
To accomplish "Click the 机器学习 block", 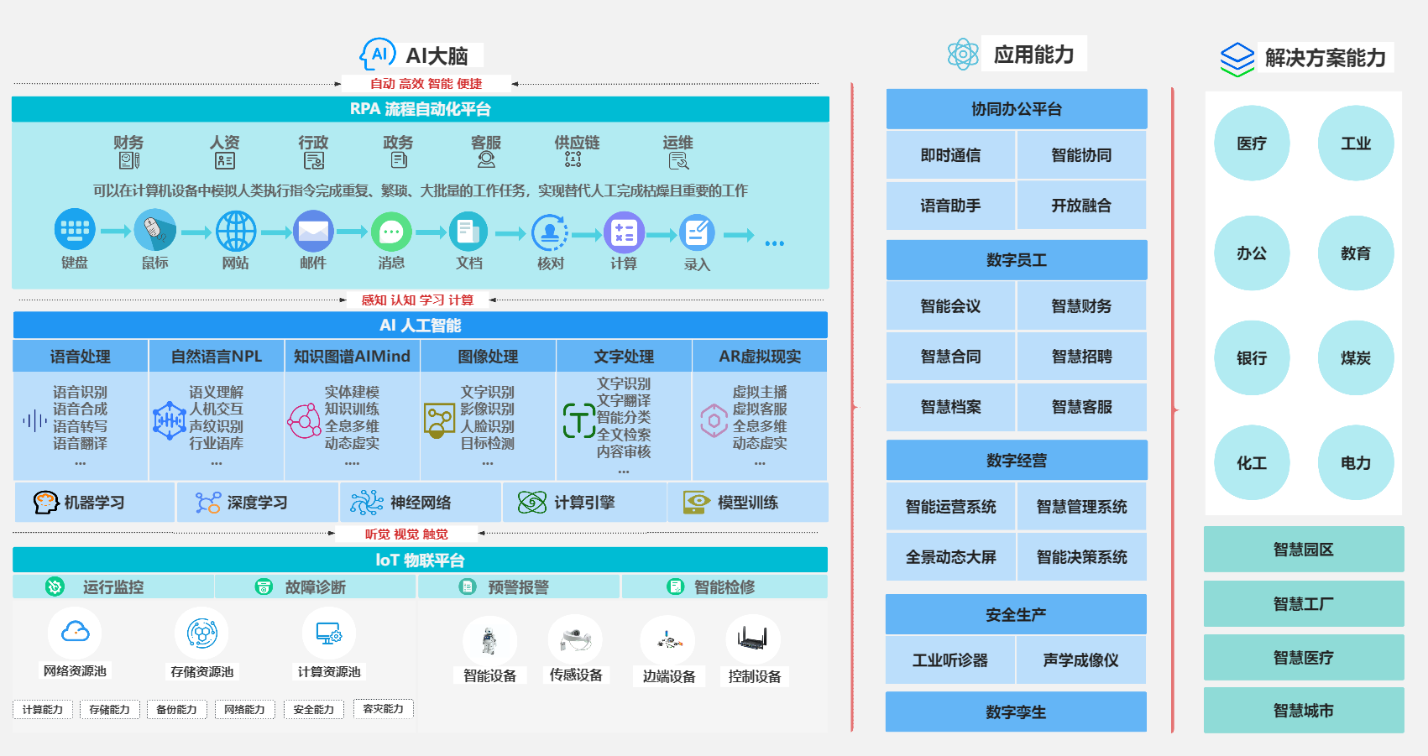I will [x=94, y=503].
